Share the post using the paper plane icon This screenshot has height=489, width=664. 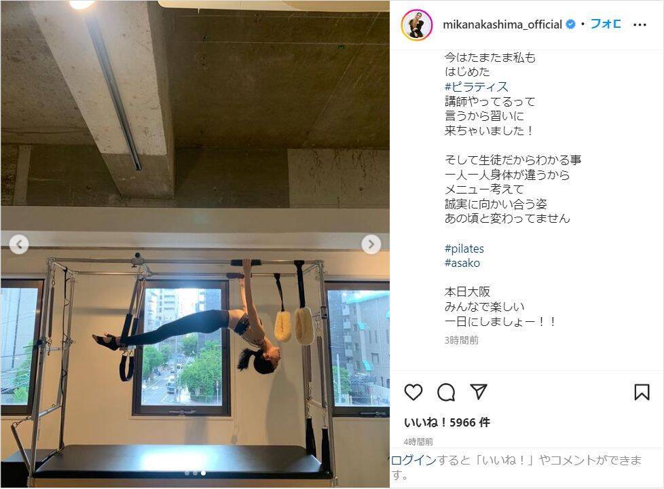click(x=479, y=391)
